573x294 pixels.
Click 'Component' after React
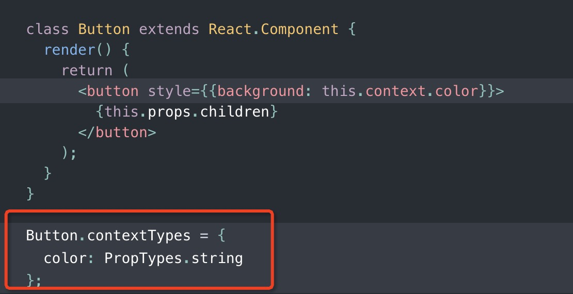(299, 29)
